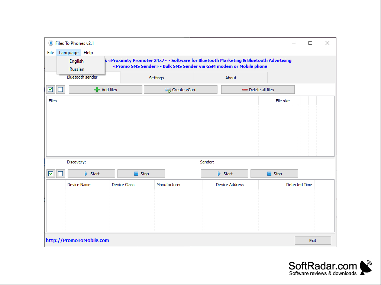Click the Manufacturer column header
The height and width of the screenshot is (285, 381).
click(x=178, y=185)
